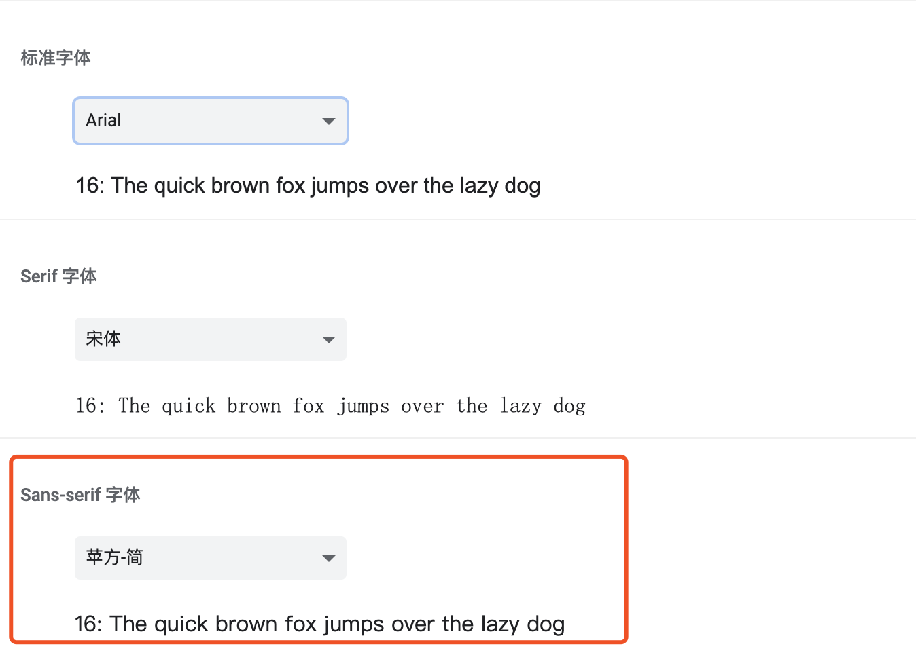Click the 苹方-简 preview sentence
Viewport: 916px width, 653px height.
[320, 624]
